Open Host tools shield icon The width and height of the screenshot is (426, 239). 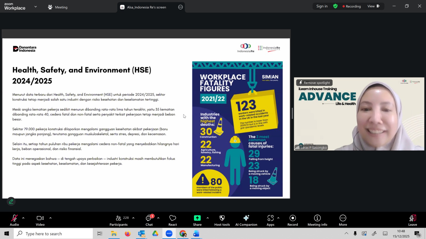click(x=222, y=220)
